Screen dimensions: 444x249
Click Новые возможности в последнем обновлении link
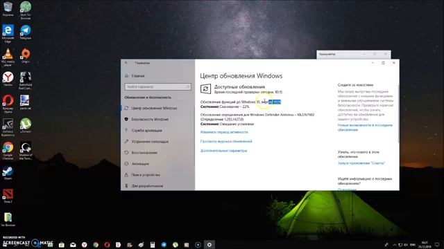pos(365,127)
